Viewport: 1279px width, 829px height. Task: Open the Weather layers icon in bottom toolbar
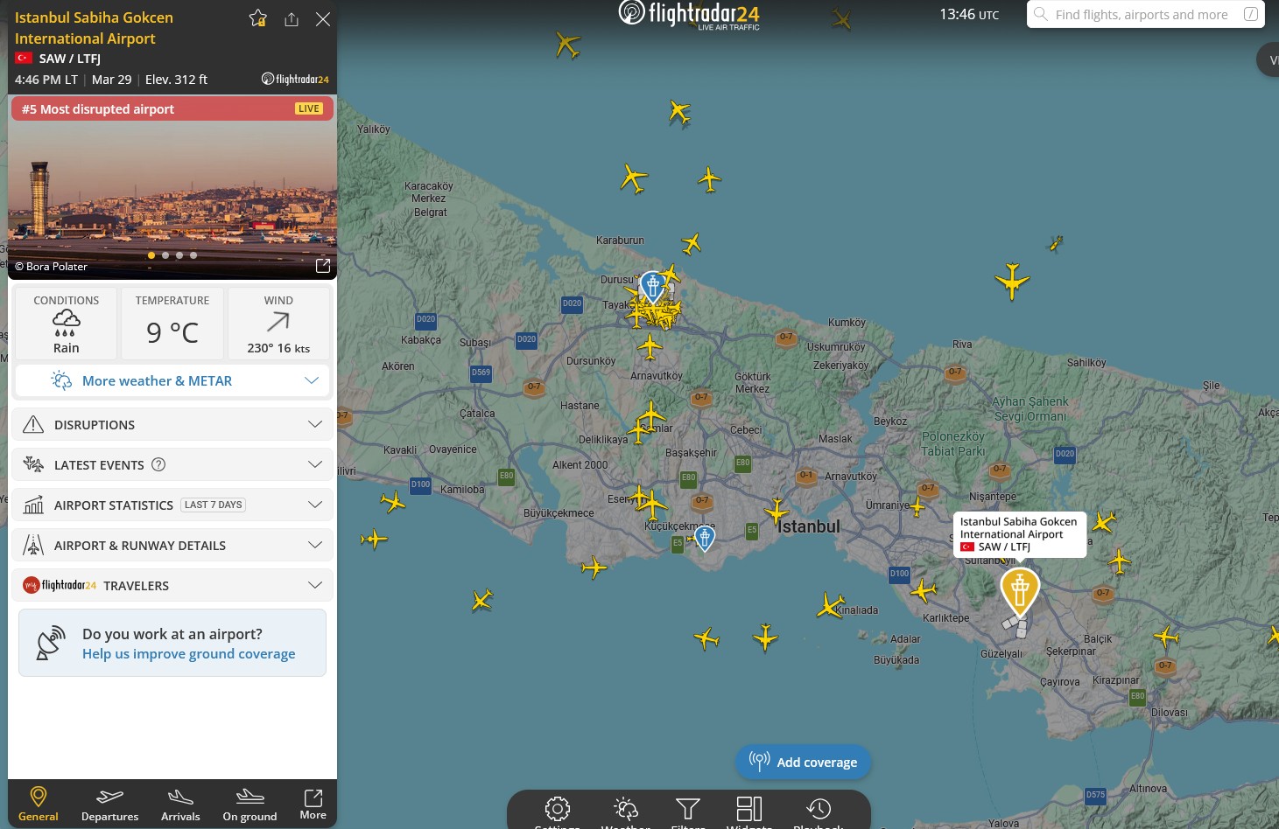626,809
